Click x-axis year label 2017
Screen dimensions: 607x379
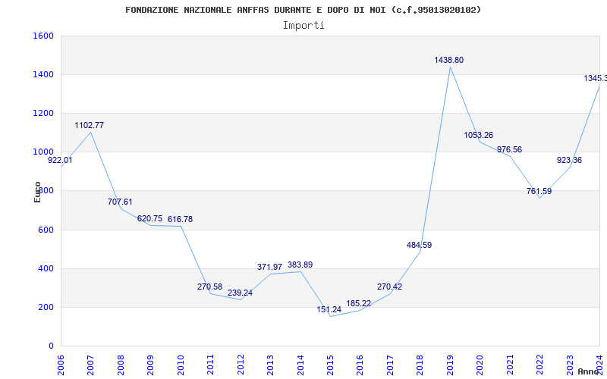[x=390, y=365]
